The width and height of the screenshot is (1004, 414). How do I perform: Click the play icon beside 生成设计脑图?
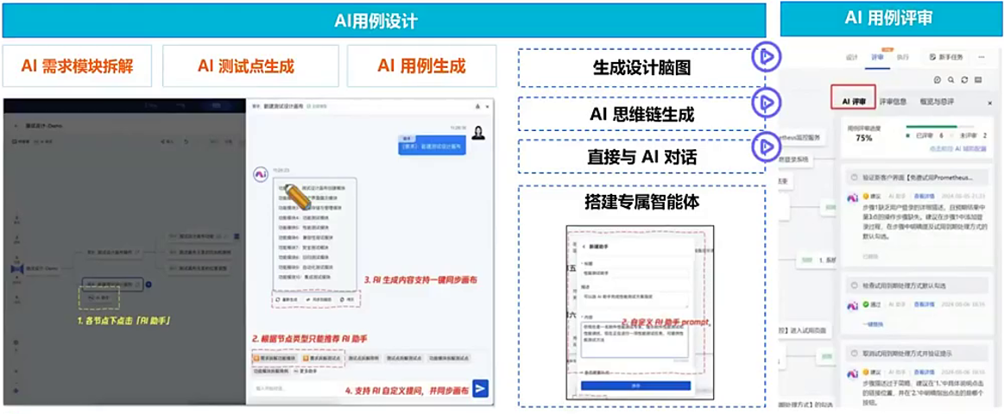point(767,58)
